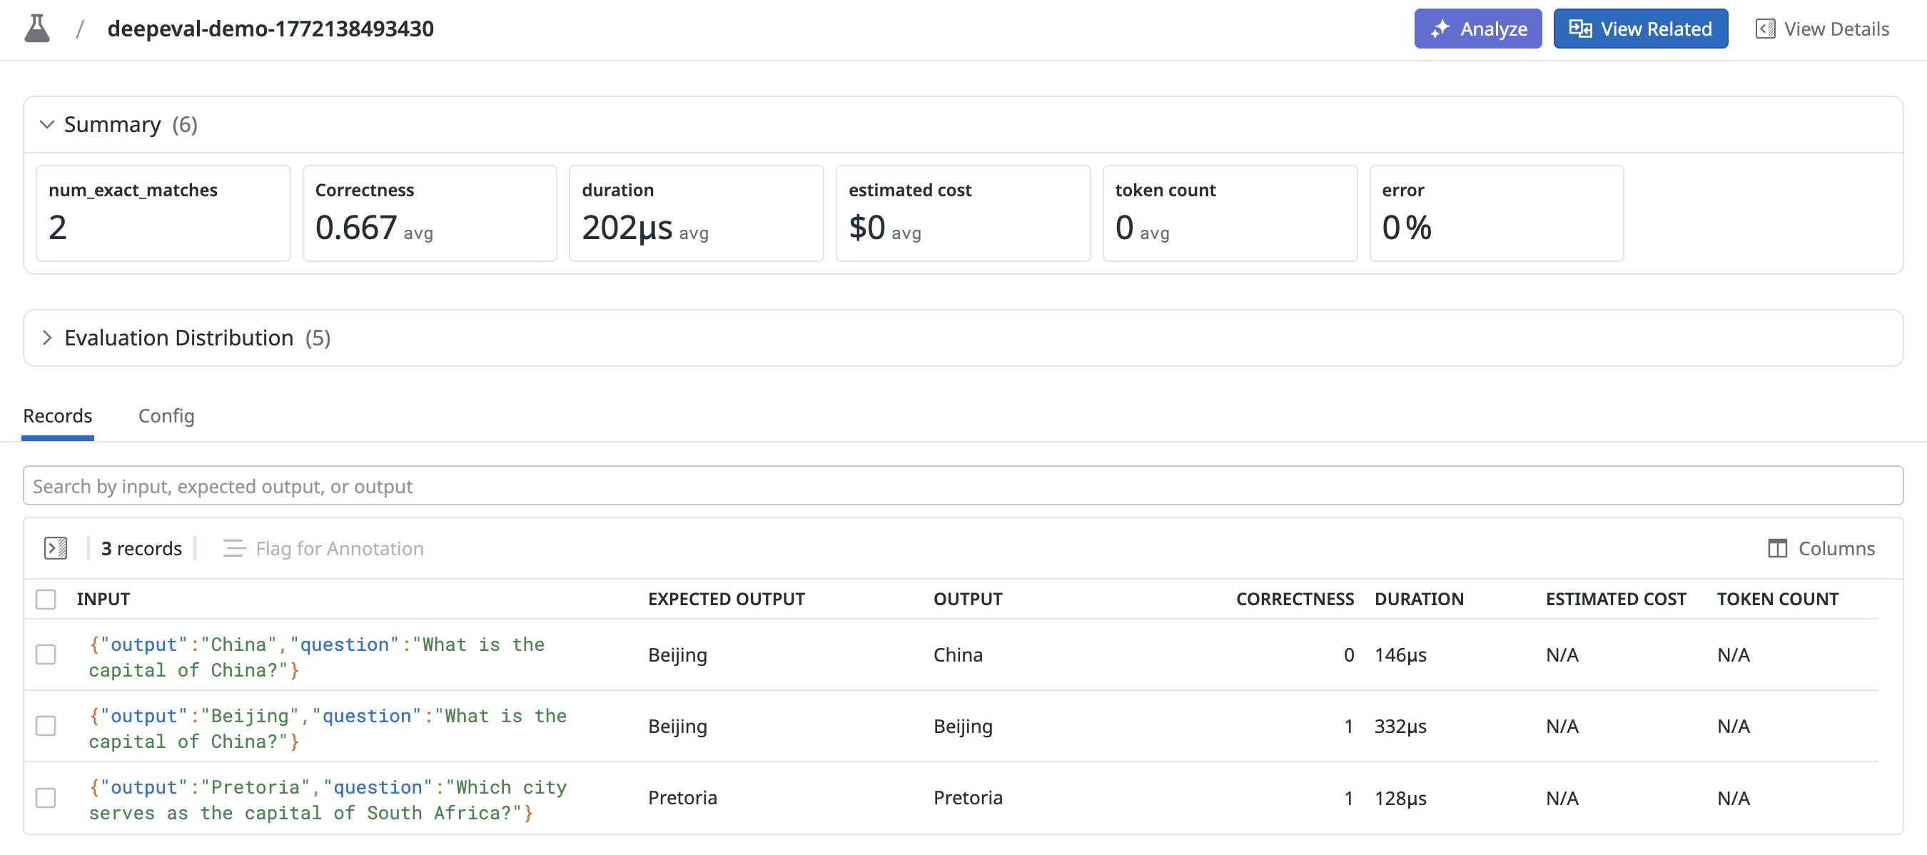
Task: Check the Beijing output record row
Action: [46, 726]
